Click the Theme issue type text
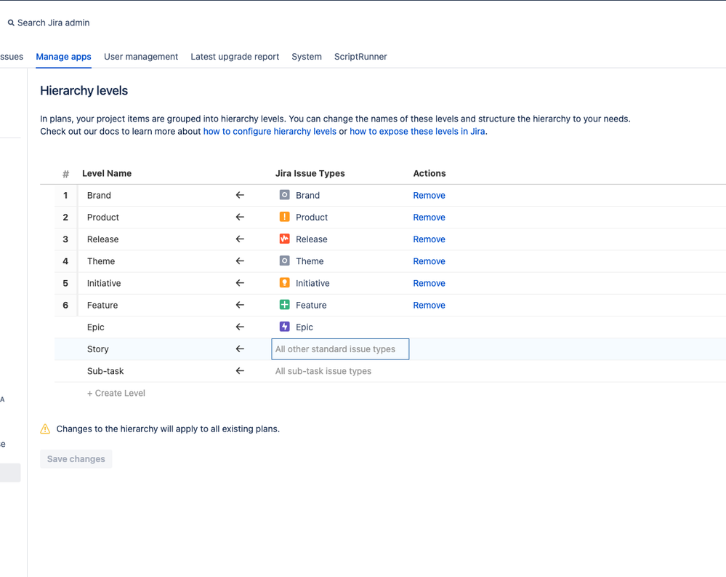726x577 pixels. (310, 261)
